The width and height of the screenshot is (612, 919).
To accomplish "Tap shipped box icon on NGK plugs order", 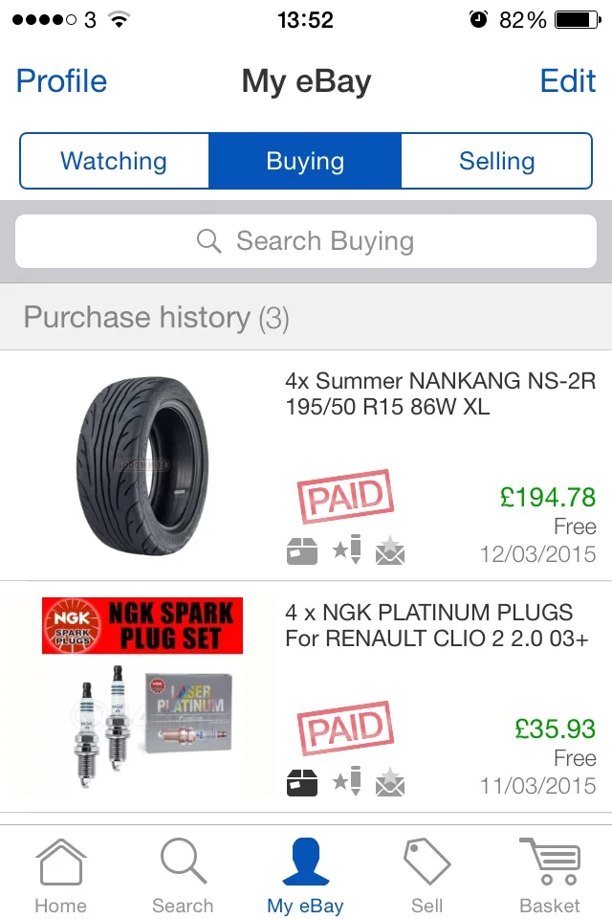I will coord(302,782).
